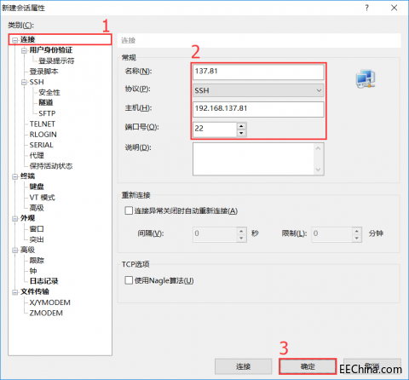Image resolution: width=409 pixels, height=380 pixels.
Task: Toggle the use Nagle algorithm checkbox
Action: point(129,280)
